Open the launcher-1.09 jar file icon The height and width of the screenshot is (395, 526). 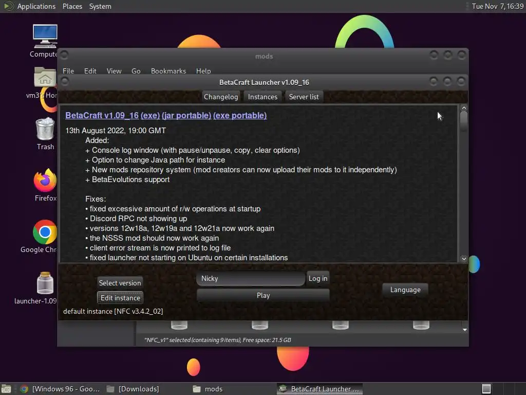coord(45,283)
